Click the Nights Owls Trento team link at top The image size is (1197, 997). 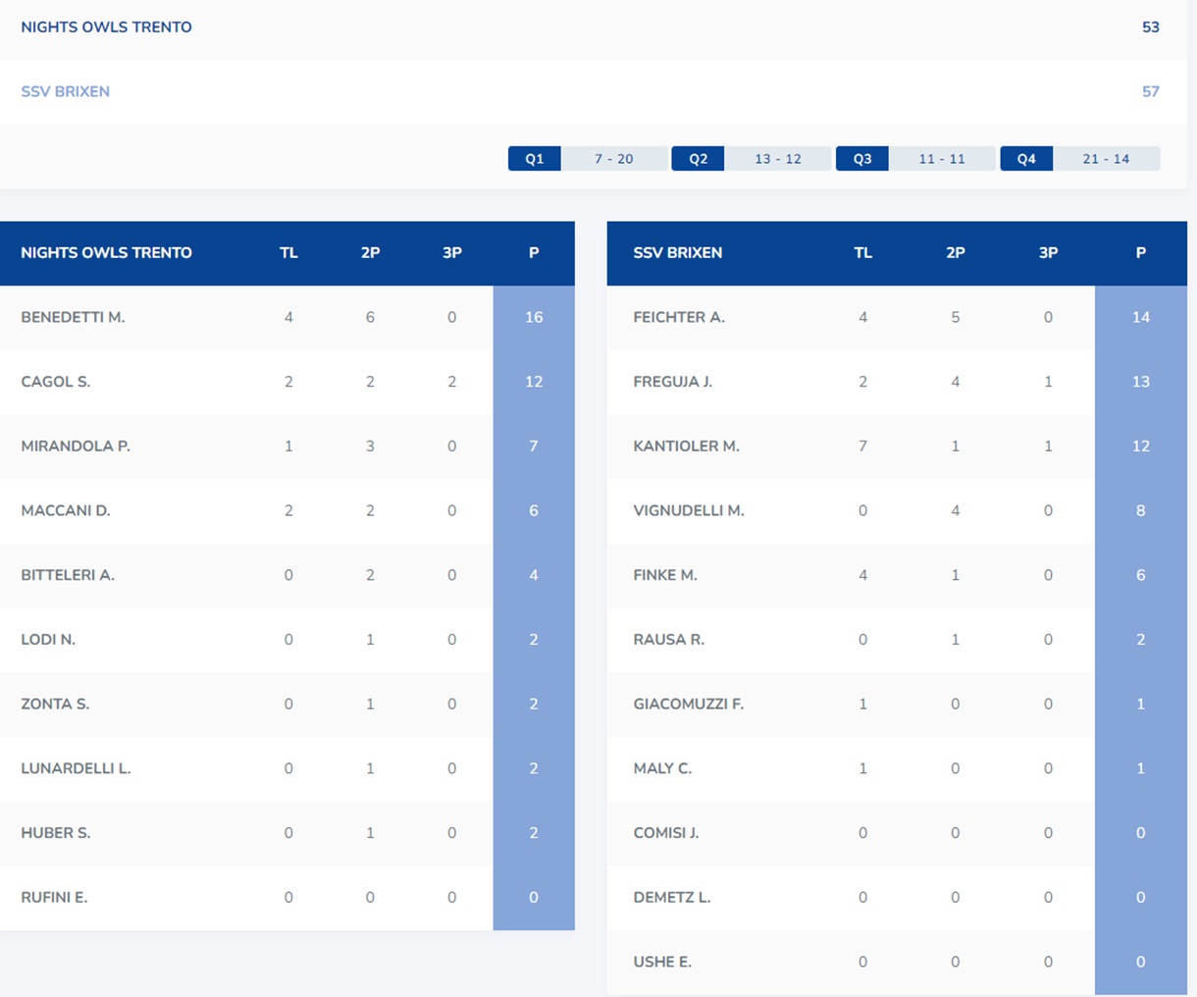pyautogui.click(x=106, y=27)
